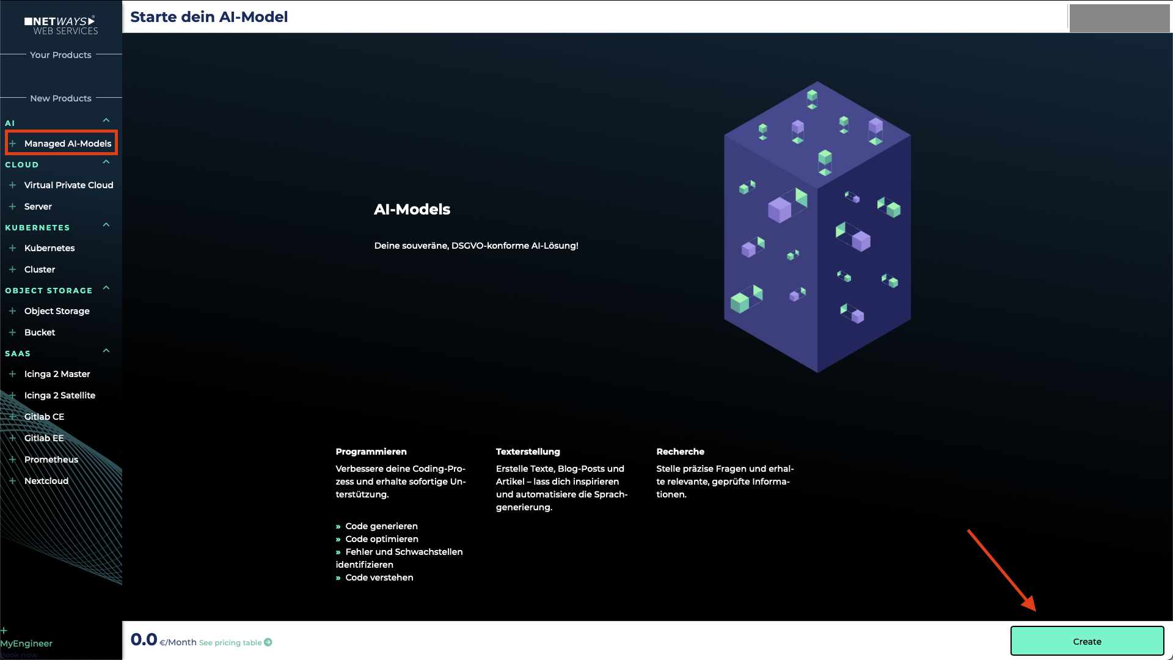Click the plus icon above MyEngineer

pyautogui.click(x=5, y=630)
